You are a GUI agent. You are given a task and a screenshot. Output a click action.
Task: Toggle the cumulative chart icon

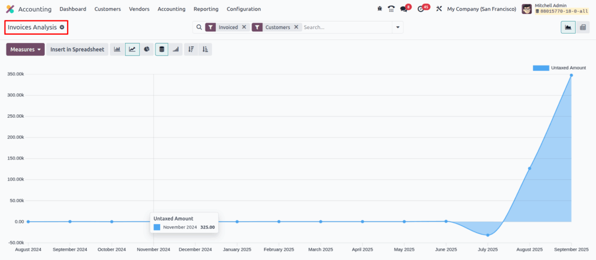[176, 49]
